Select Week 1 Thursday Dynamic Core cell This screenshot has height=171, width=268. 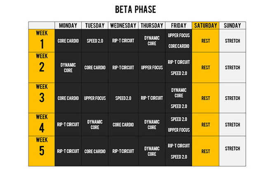click(152, 41)
